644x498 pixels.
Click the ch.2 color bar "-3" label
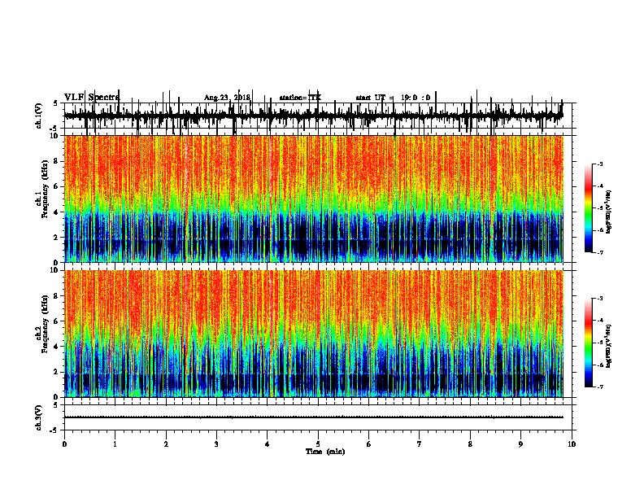pyautogui.click(x=600, y=299)
